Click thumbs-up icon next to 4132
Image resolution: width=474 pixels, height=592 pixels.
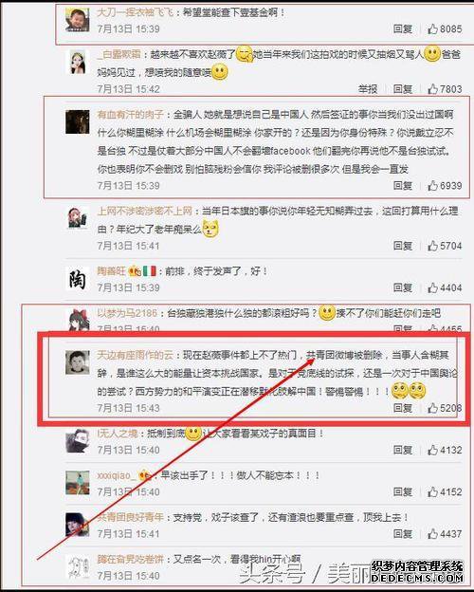[x=432, y=450]
